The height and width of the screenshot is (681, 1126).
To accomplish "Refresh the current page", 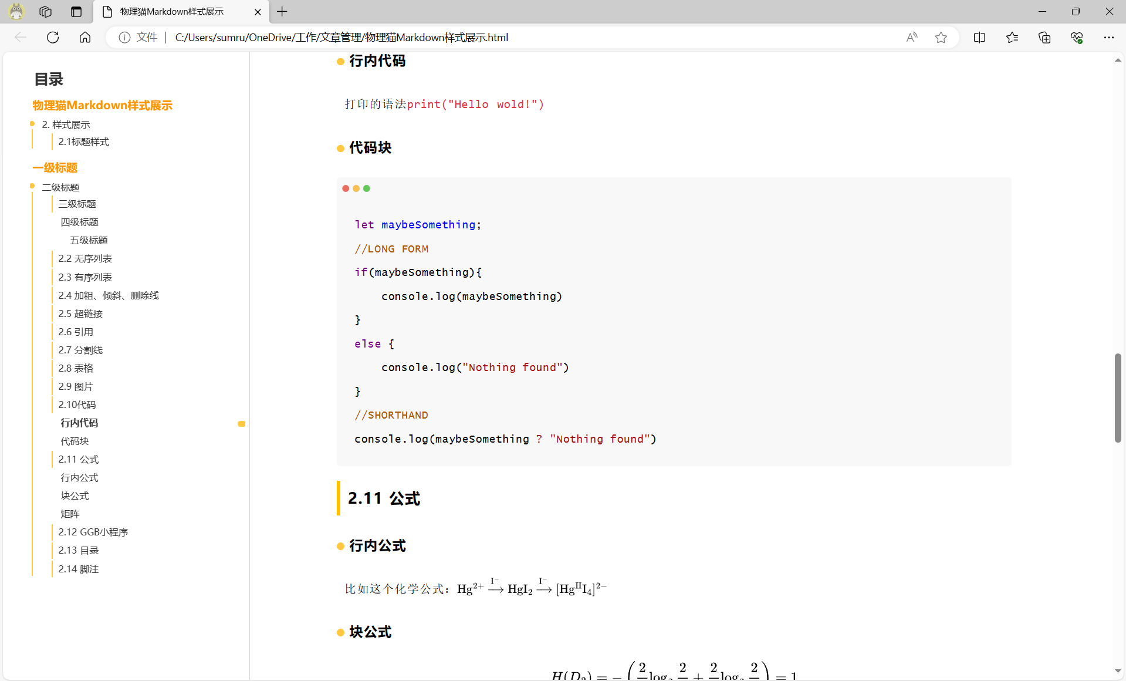I will coord(52,37).
